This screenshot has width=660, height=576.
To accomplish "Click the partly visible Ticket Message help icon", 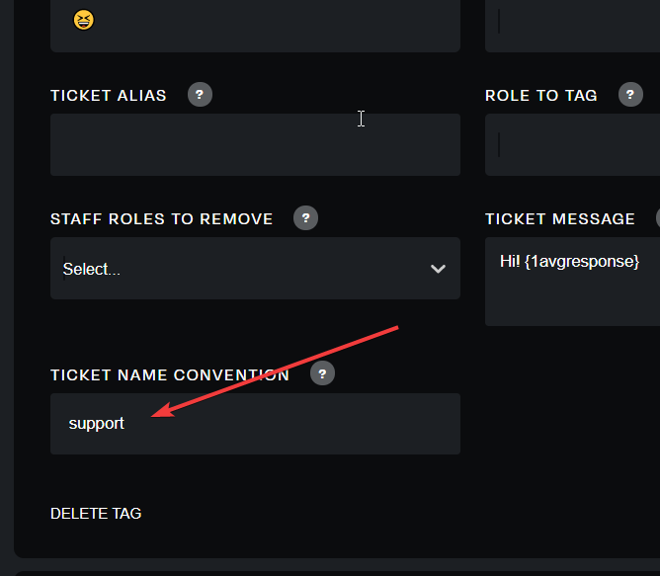I will (658, 217).
